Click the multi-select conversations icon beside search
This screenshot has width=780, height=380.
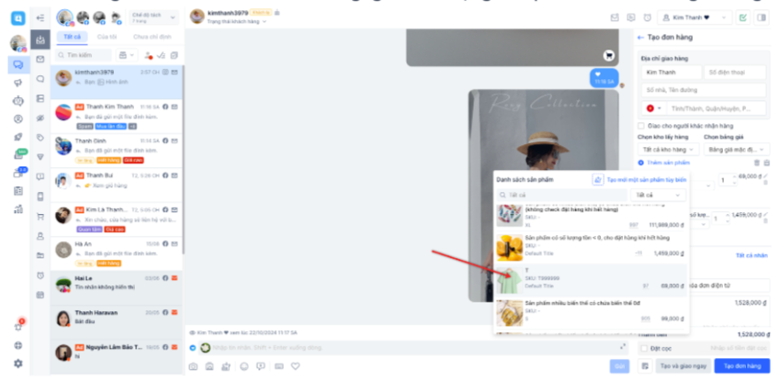[x=175, y=55]
